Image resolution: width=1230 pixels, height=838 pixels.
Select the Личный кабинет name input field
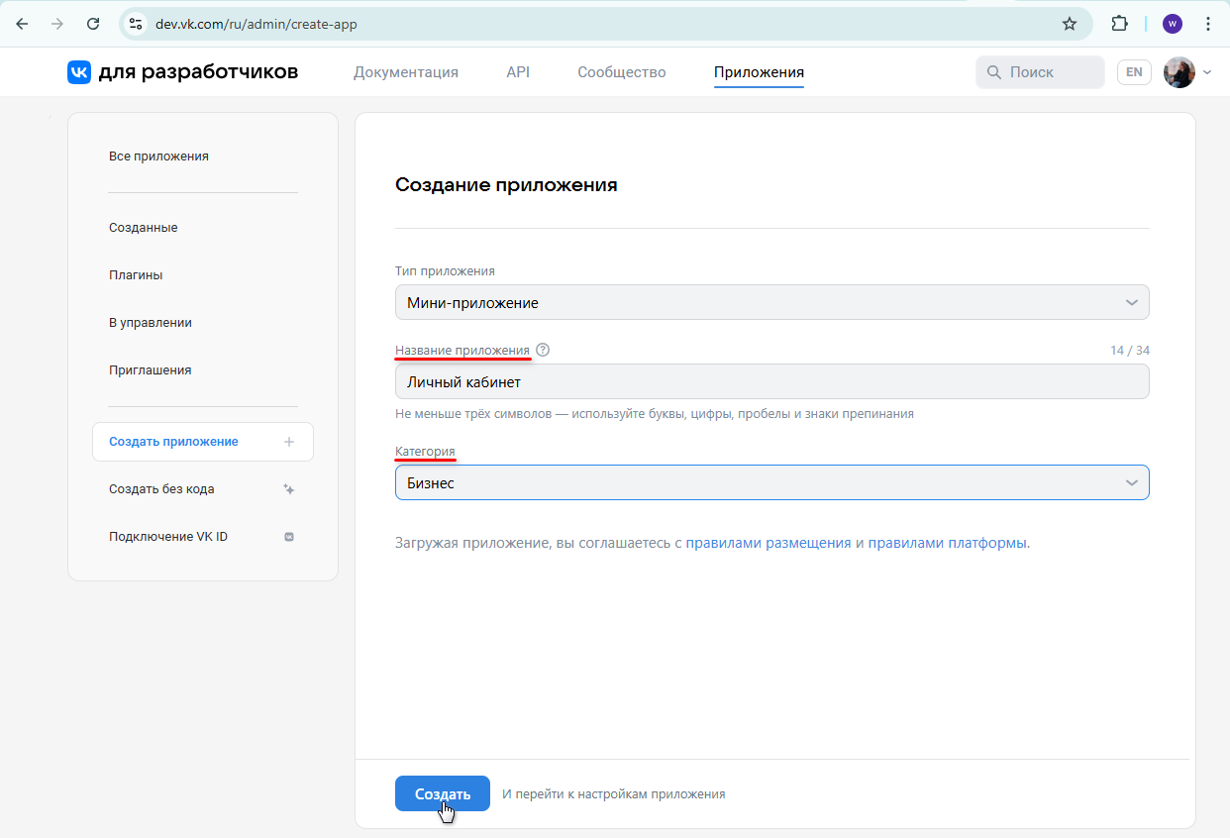[x=772, y=381]
